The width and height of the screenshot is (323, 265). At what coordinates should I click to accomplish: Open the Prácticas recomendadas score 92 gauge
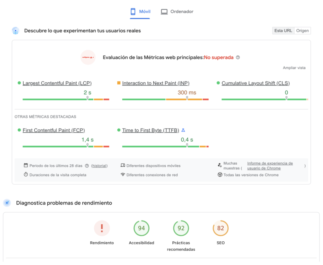pyautogui.click(x=181, y=228)
